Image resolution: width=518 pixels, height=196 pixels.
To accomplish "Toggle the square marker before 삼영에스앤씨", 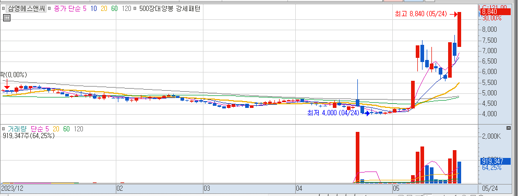I will [3, 9].
